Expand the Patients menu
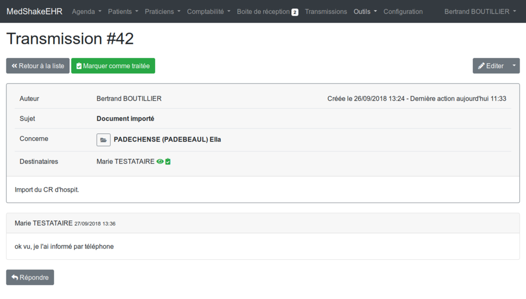526x299 pixels. tap(123, 12)
